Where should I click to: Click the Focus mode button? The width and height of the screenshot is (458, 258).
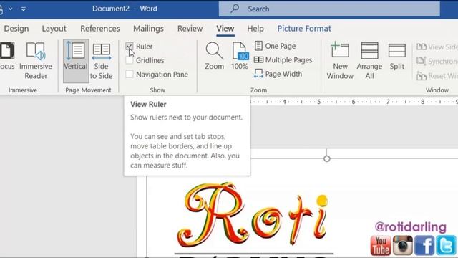point(7,56)
